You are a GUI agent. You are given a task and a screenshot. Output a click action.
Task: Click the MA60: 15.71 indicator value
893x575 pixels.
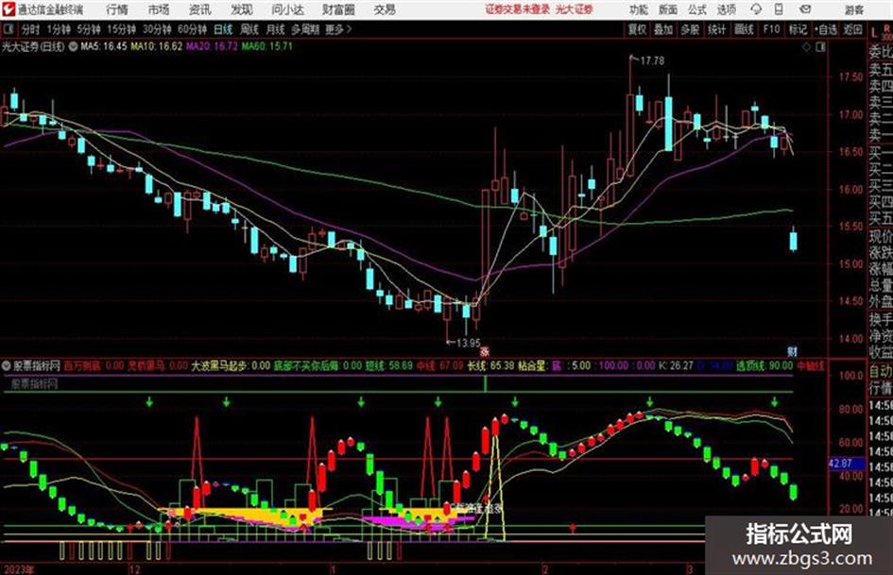coord(267,46)
